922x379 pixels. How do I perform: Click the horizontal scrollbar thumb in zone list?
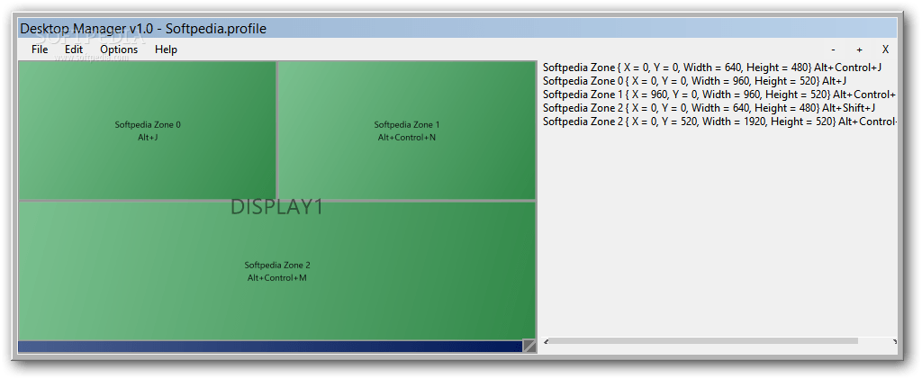[x=702, y=341]
